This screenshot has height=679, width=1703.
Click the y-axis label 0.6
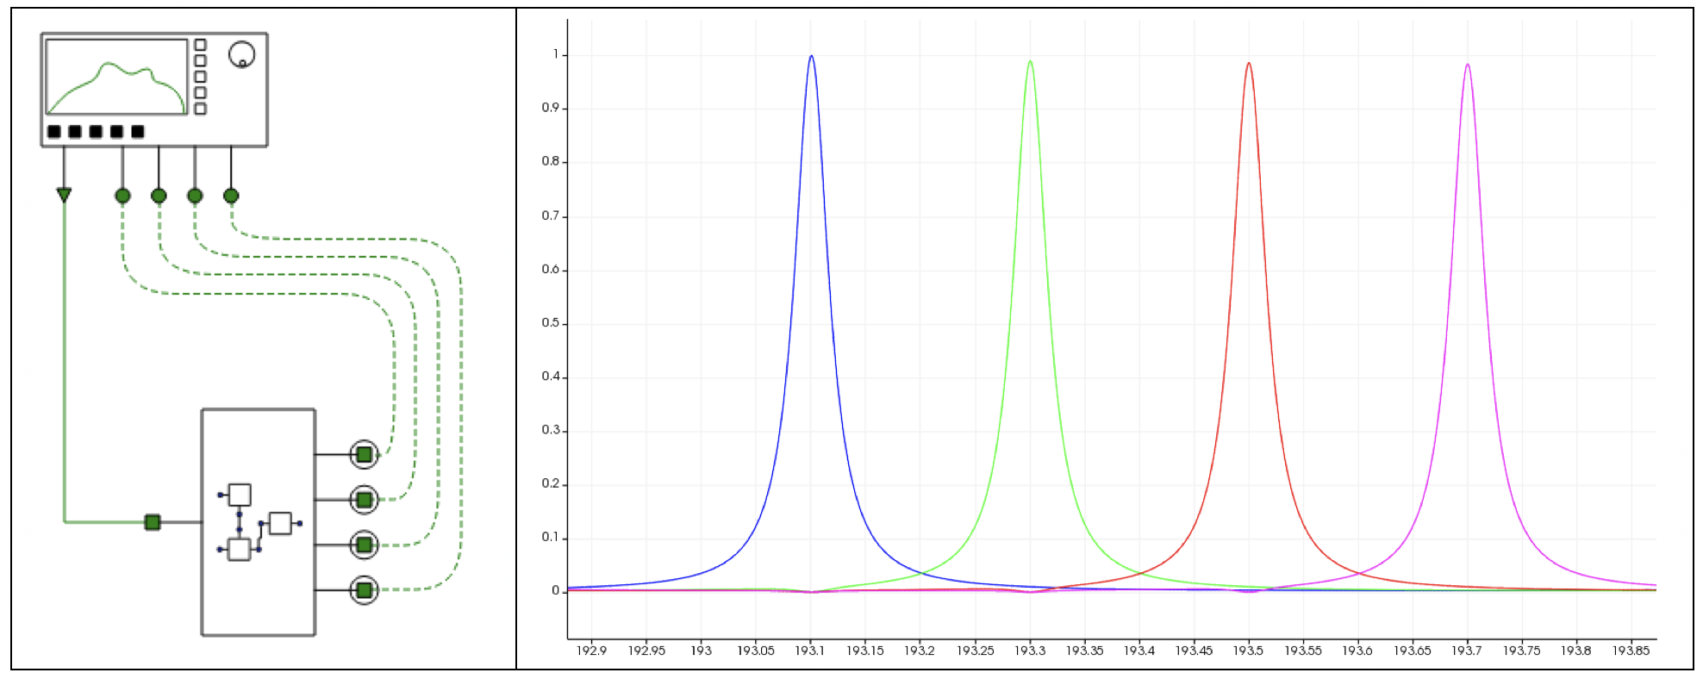point(550,269)
